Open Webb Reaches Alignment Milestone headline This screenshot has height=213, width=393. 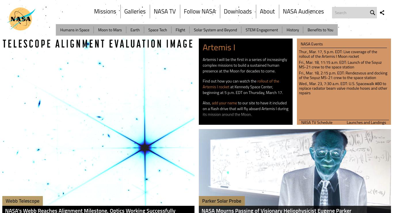pos(90,210)
